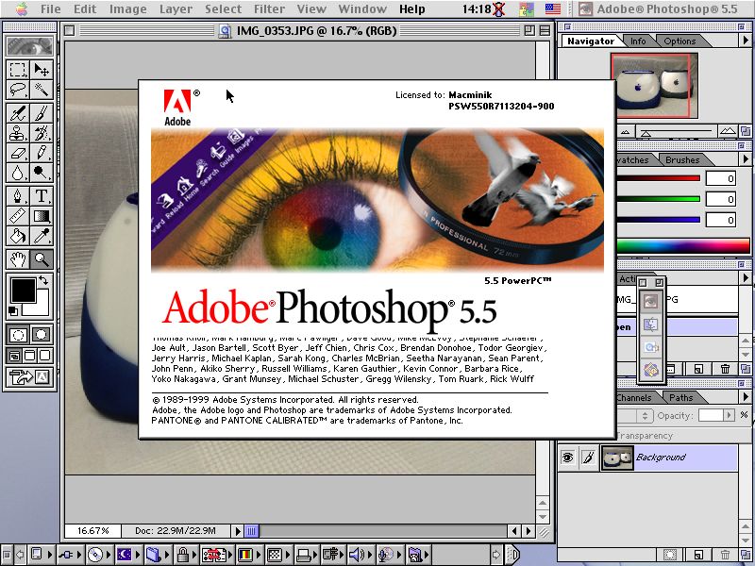Open the Image menu
Image resolution: width=755 pixels, height=566 pixels.
(127, 9)
